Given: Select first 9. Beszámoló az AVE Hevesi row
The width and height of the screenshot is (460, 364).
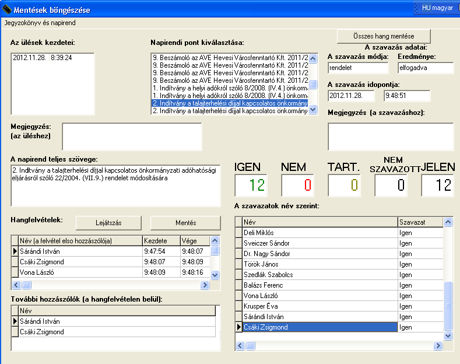Looking at the screenshot, I should [x=230, y=58].
